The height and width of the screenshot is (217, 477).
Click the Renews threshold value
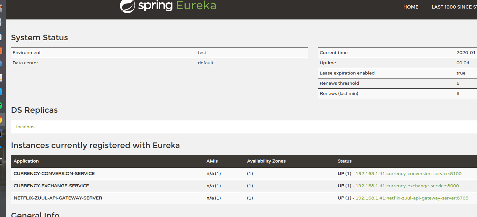tap(458, 83)
